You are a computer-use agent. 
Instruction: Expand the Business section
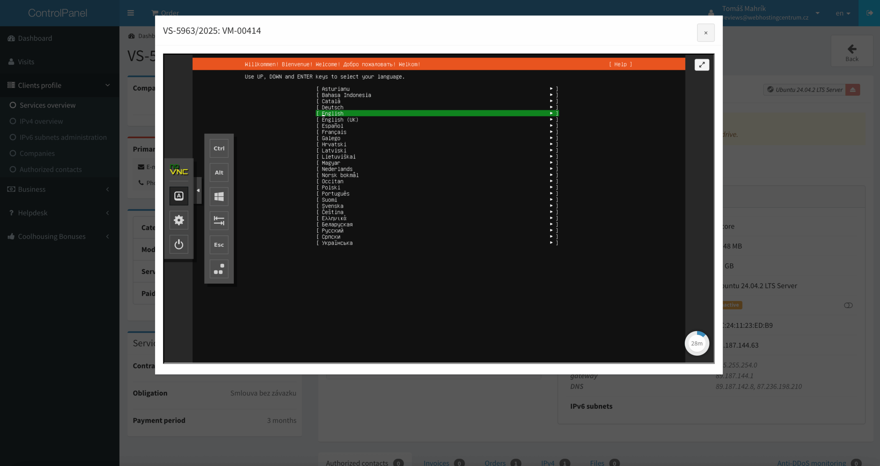pos(32,189)
